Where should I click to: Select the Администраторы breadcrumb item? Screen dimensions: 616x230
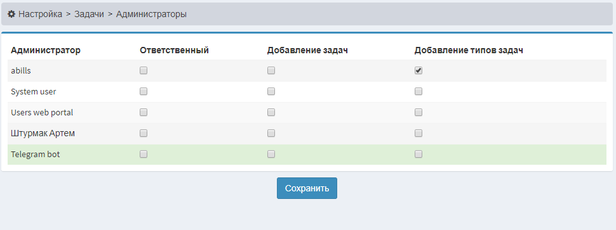[x=151, y=14]
